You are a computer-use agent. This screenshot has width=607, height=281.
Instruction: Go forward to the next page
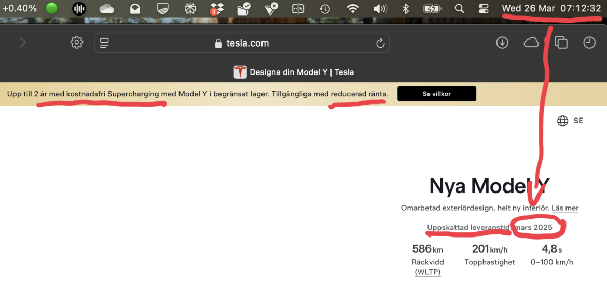coord(23,42)
